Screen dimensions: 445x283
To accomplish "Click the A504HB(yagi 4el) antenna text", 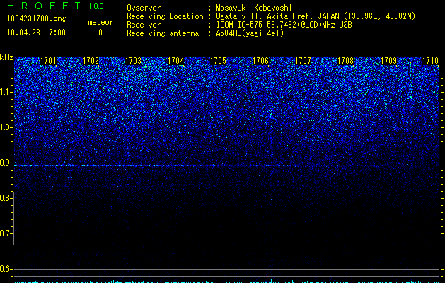I will point(250,33).
